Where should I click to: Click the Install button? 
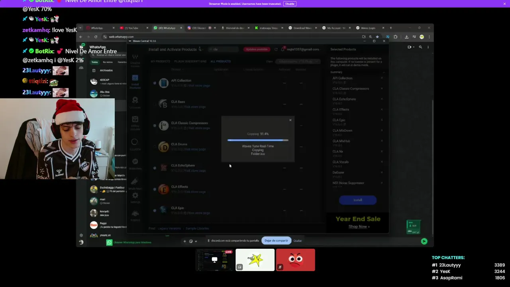pyautogui.click(x=357, y=200)
